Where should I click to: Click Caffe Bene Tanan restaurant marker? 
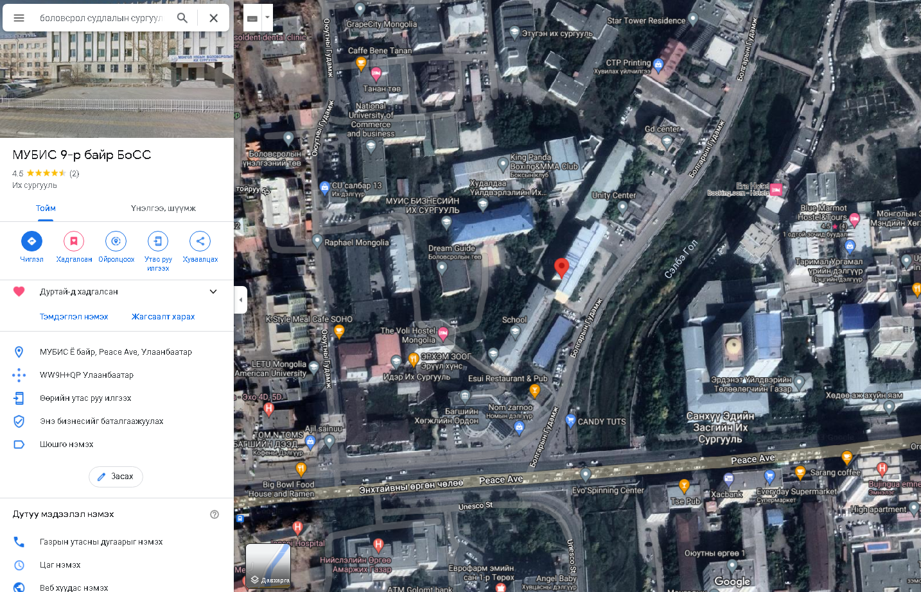tap(361, 63)
